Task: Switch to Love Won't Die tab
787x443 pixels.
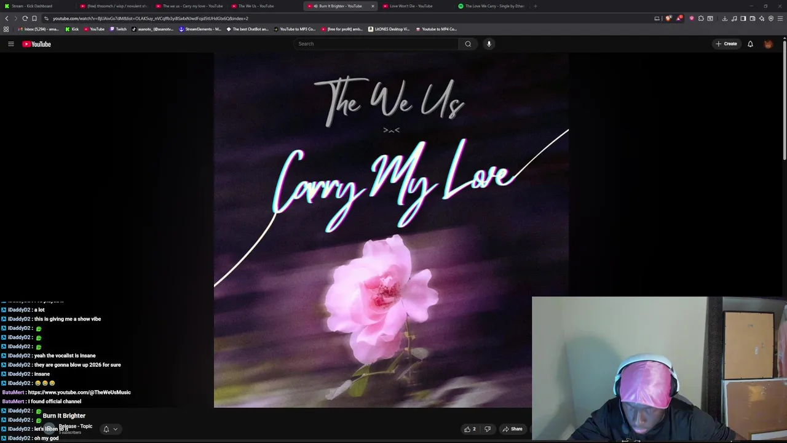Action: pyautogui.click(x=416, y=6)
